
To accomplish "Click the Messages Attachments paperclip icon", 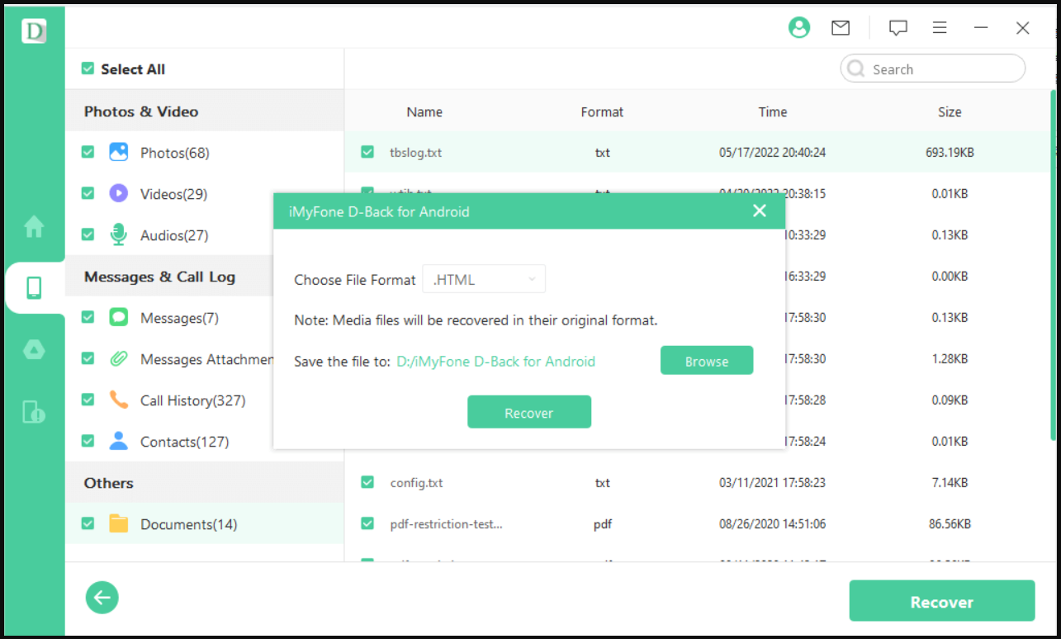I will pos(119,358).
